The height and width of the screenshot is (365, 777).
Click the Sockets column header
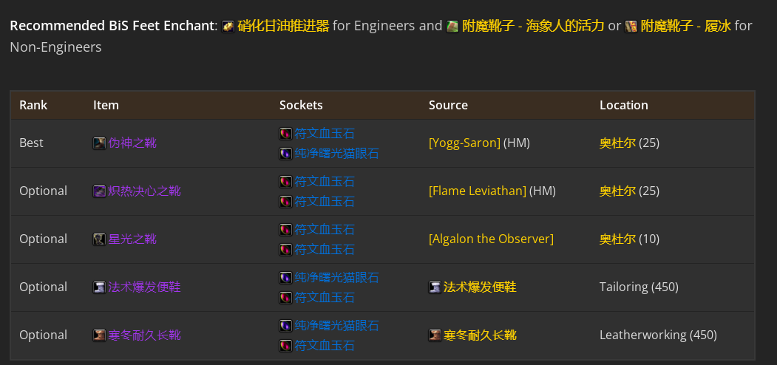(x=301, y=105)
